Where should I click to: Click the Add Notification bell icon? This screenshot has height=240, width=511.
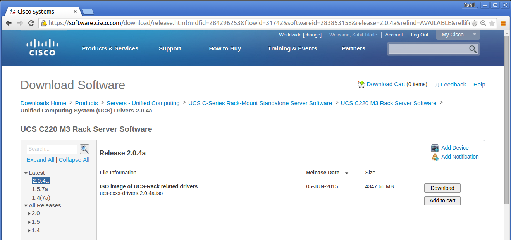click(x=435, y=157)
